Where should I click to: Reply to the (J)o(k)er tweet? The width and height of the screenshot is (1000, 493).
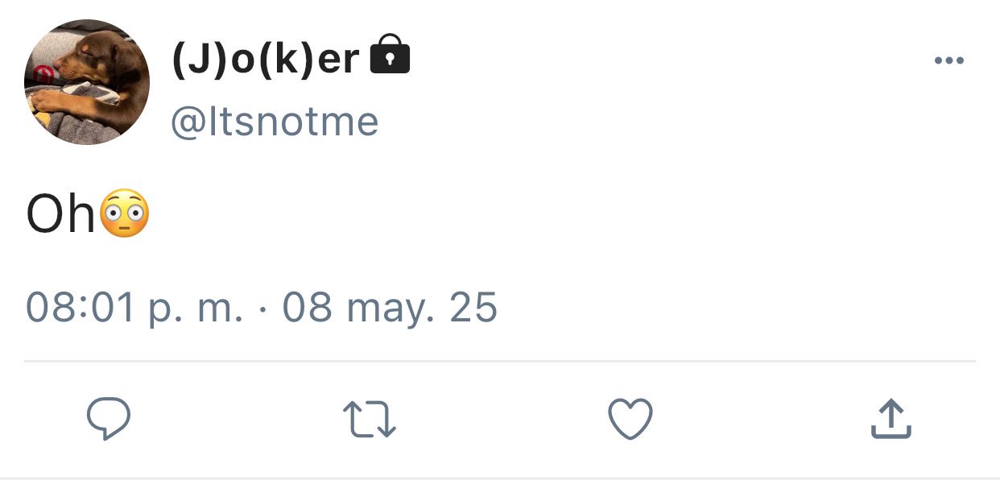108,420
